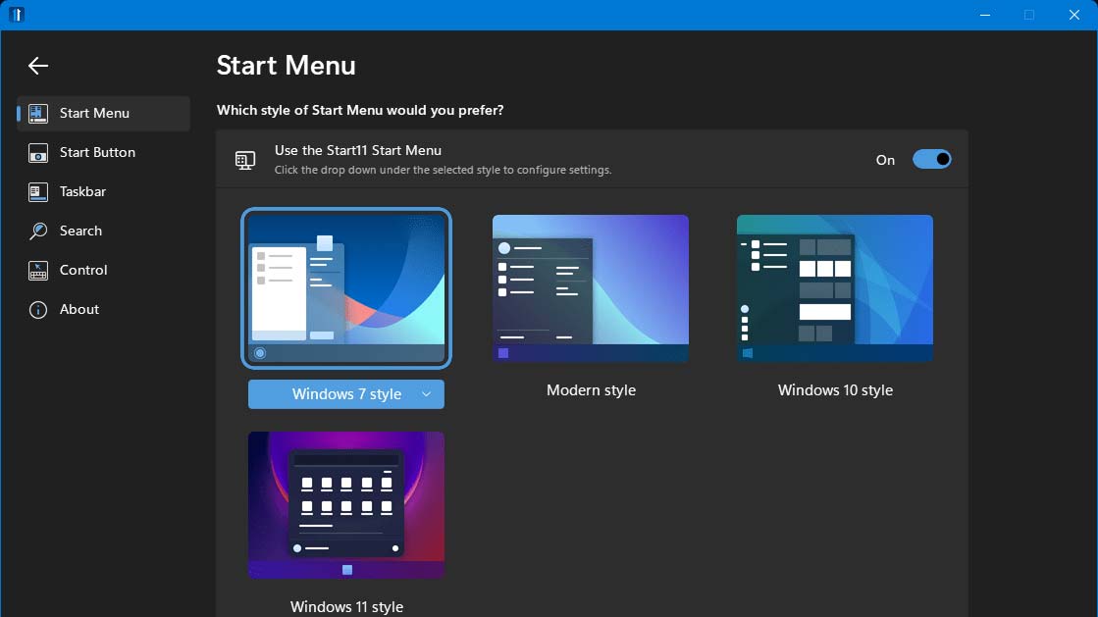Click the Start11 app icon in title bar
The height and width of the screenshot is (617, 1098).
[17, 14]
